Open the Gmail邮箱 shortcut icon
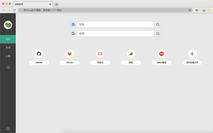The image size is (213, 133). pos(161,54)
